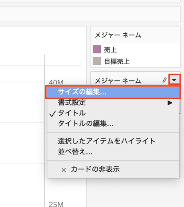Click the 40M axis tick label
The height and width of the screenshot is (207, 184).
tap(56, 82)
